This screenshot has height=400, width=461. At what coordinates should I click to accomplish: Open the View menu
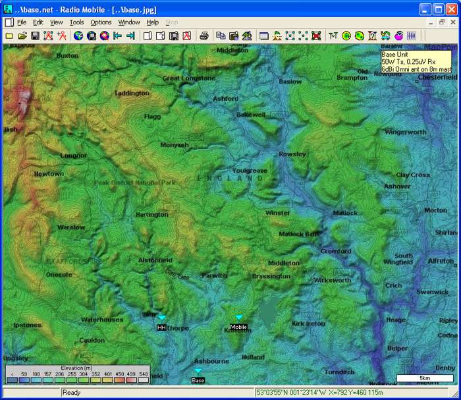[x=56, y=22]
